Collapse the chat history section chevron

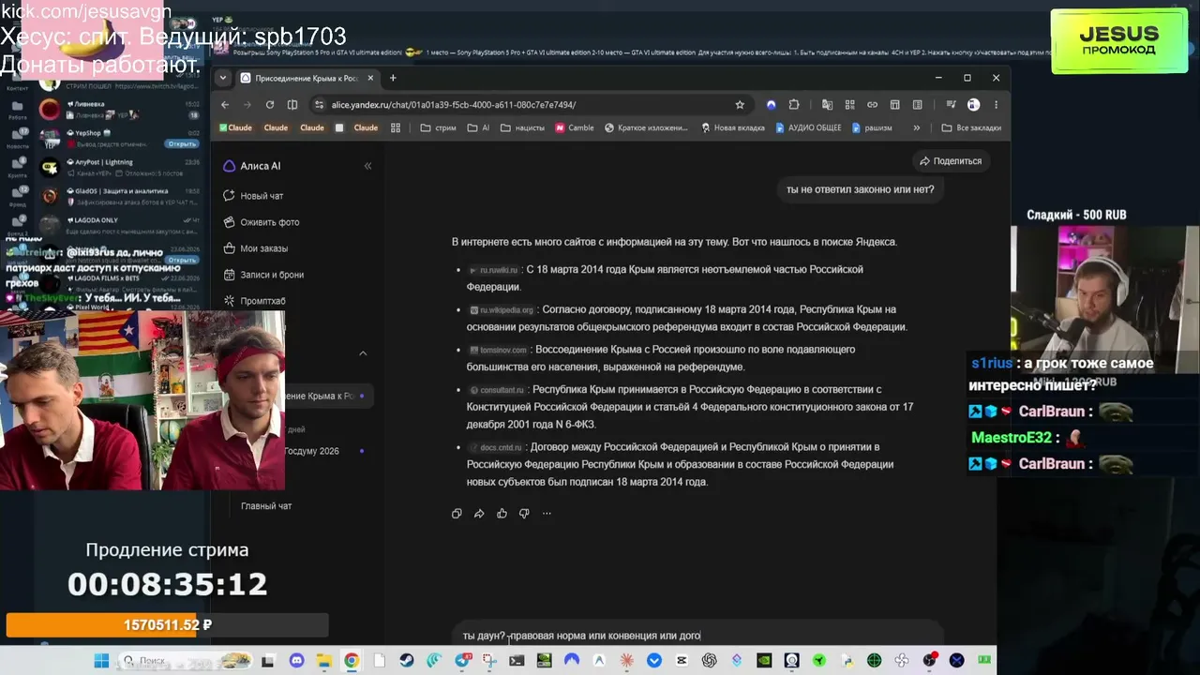(x=363, y=353)
